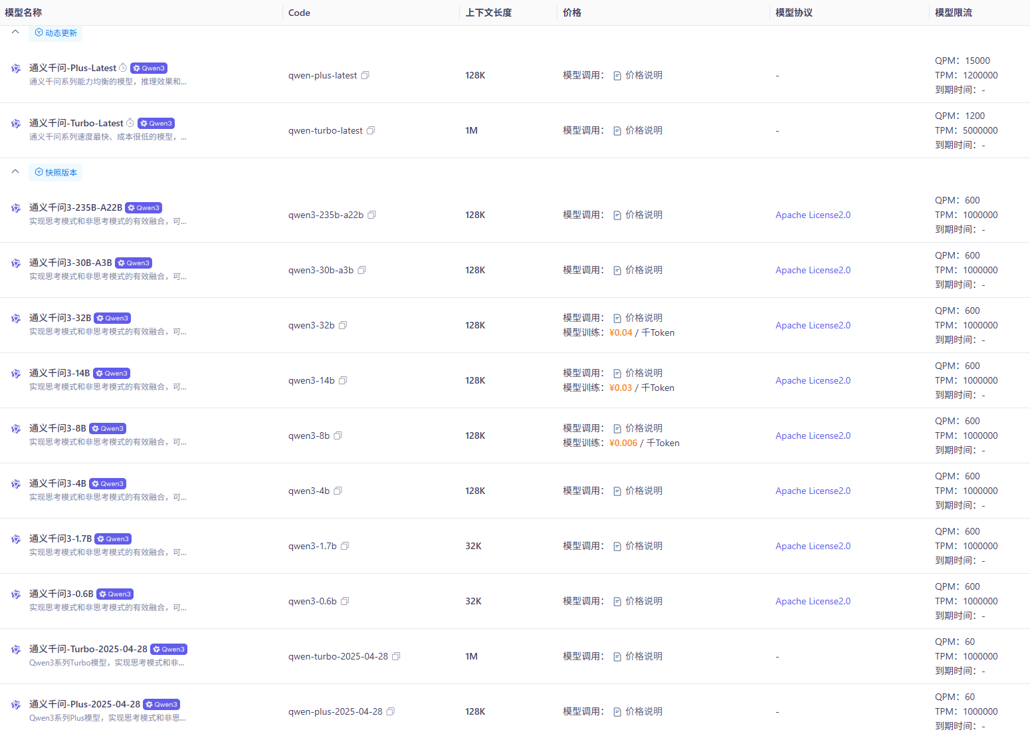The width and height of the screenshot is (1030, 734).
Task: Copy the qwen3-4b code
Action: [338, 491]
